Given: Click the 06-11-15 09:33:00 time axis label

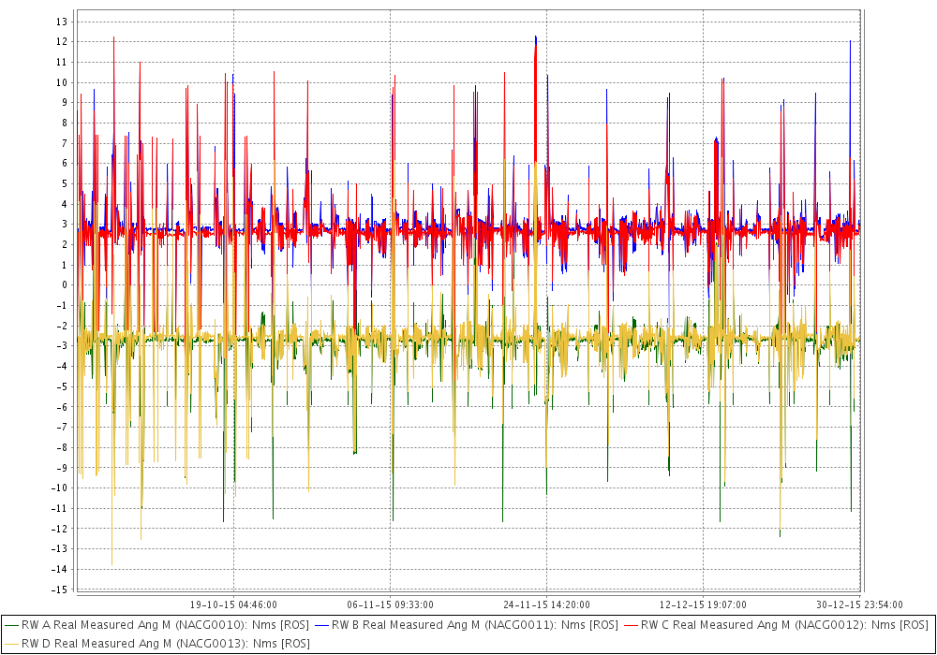Looking at the screenshot, I should (390, 604).
